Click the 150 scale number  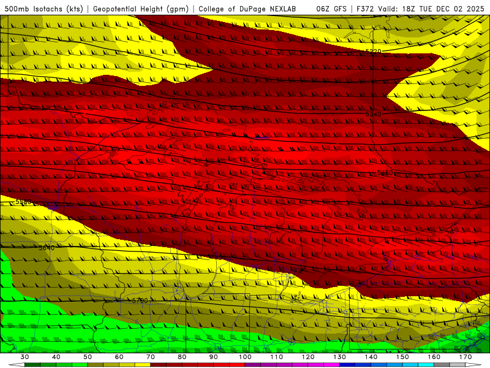click(x=402, y=357)
